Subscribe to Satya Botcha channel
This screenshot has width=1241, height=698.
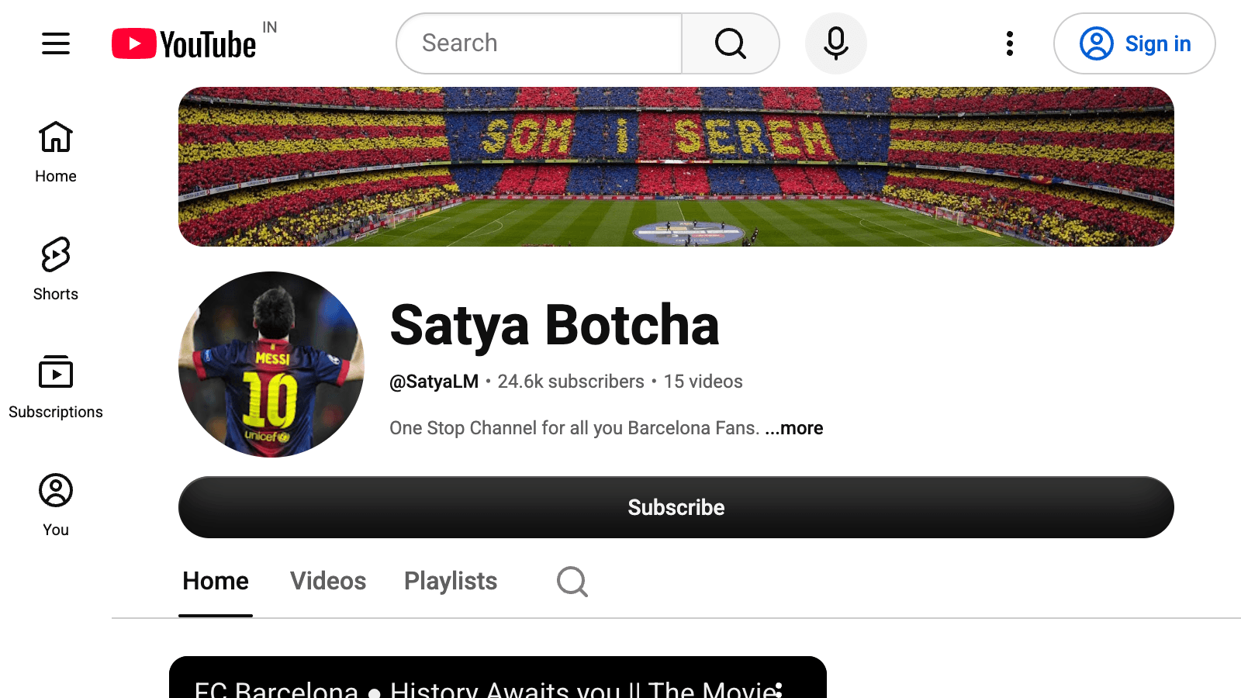click(676, 507)
